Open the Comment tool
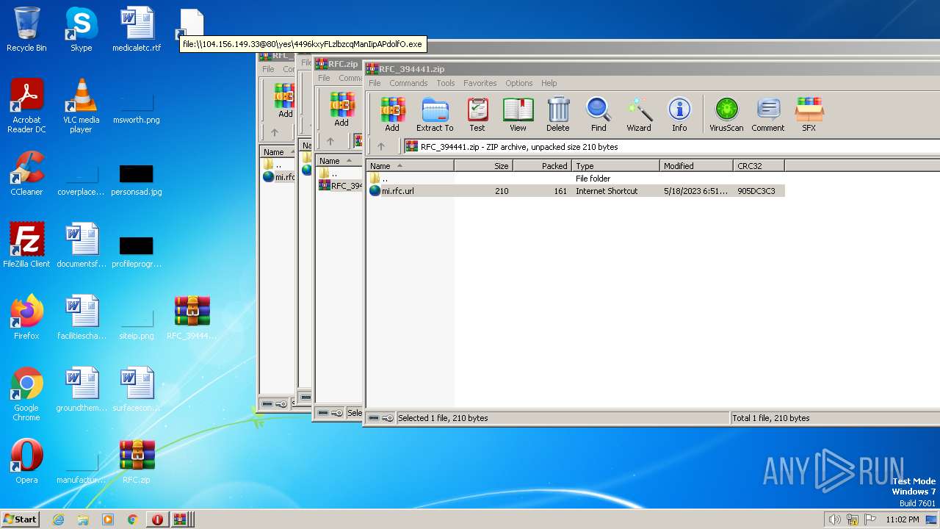 (x=768, y=115)
